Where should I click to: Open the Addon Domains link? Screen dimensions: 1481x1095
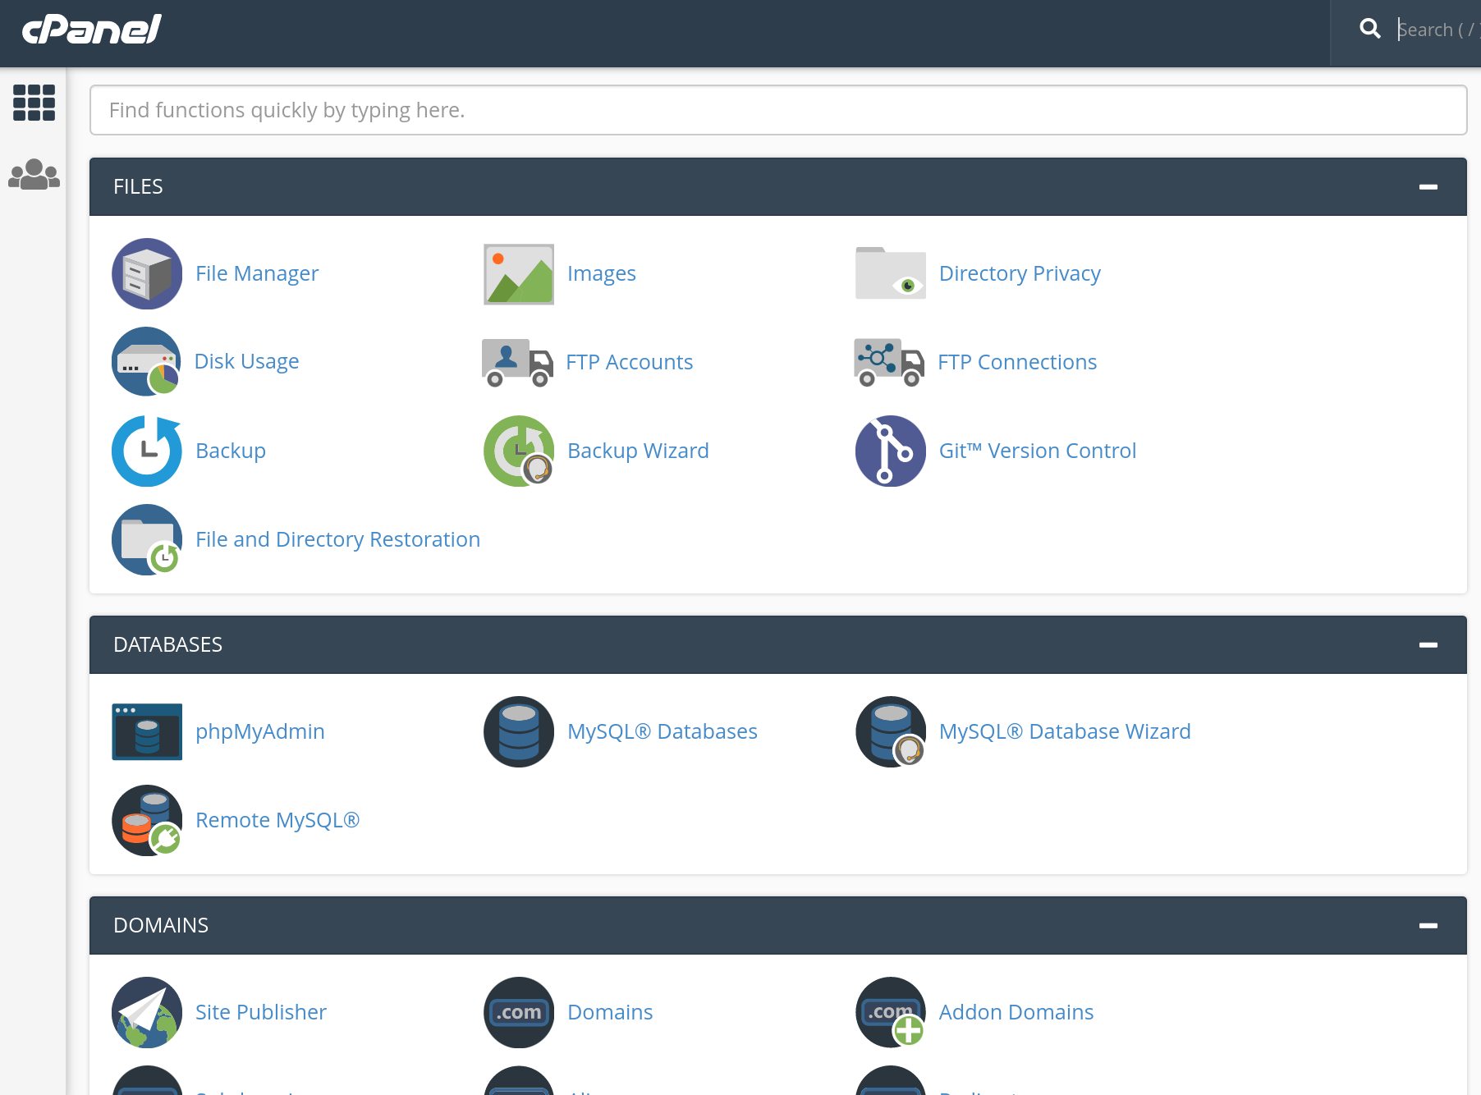coord(1016,1012)
